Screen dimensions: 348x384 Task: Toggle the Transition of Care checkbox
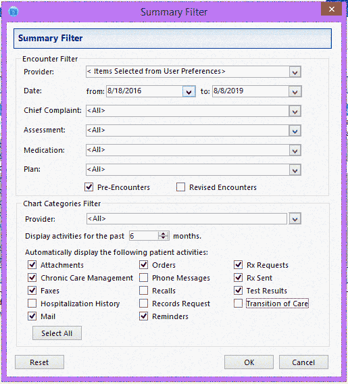[238, 304]
